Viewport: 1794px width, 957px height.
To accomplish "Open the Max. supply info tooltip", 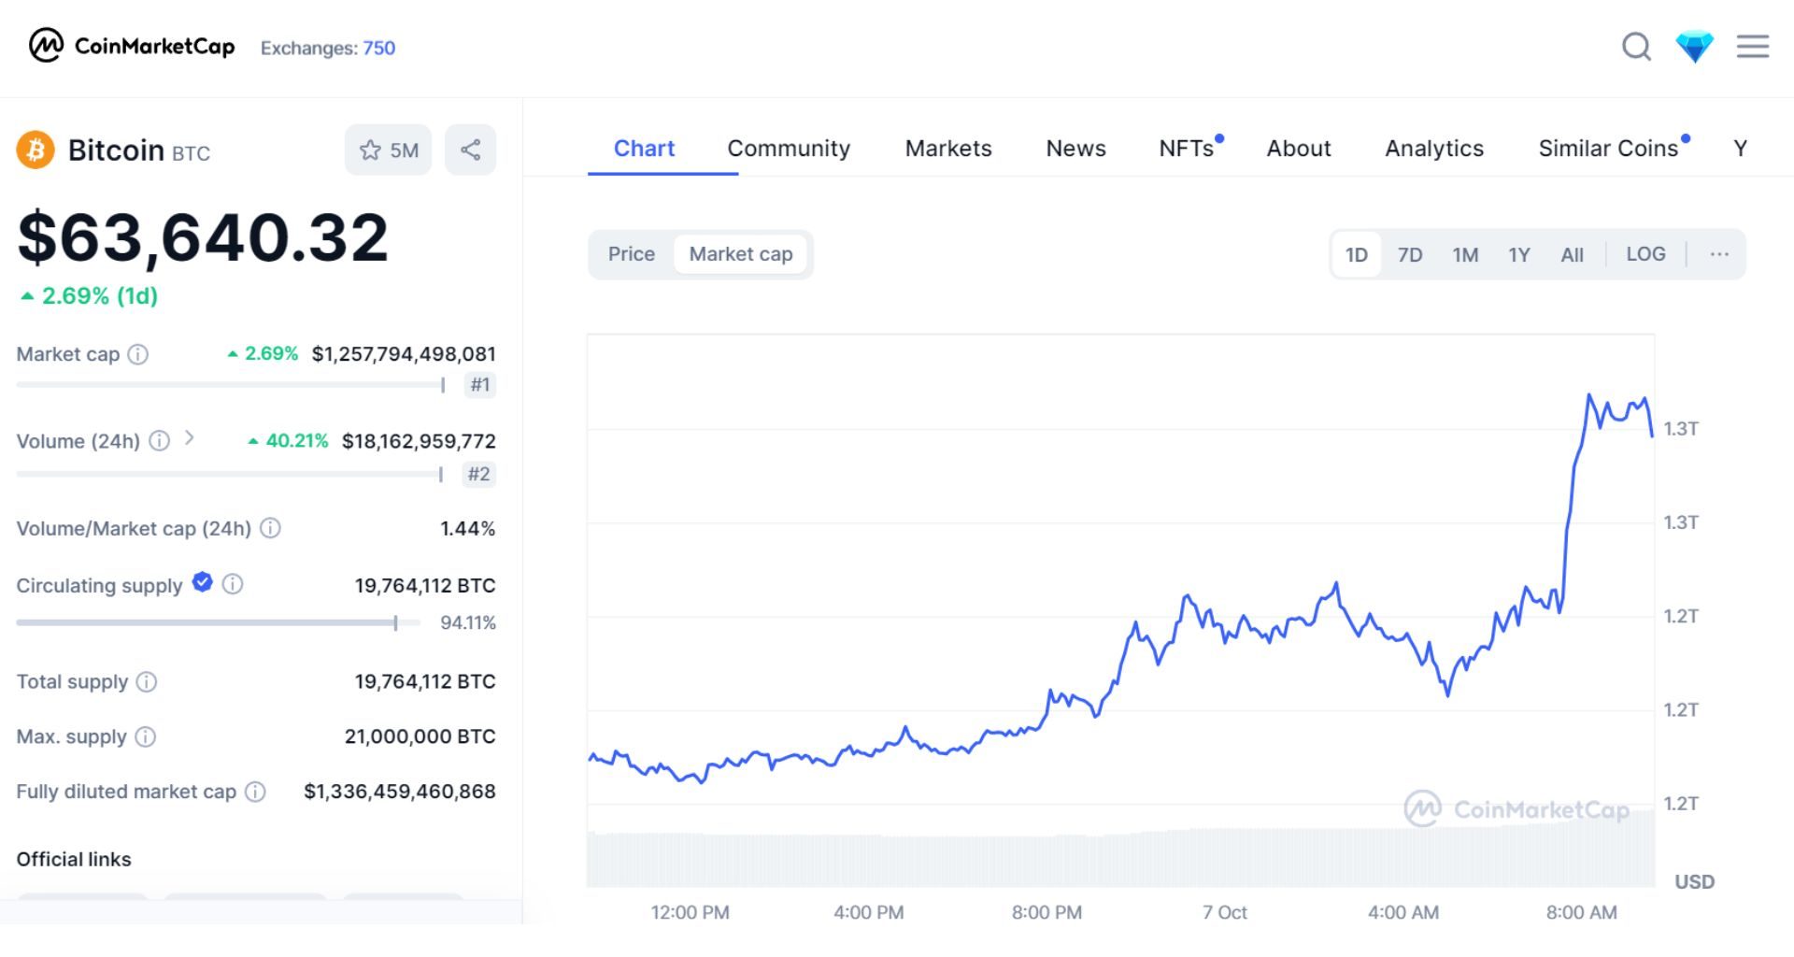I will (x=146, y=736).
